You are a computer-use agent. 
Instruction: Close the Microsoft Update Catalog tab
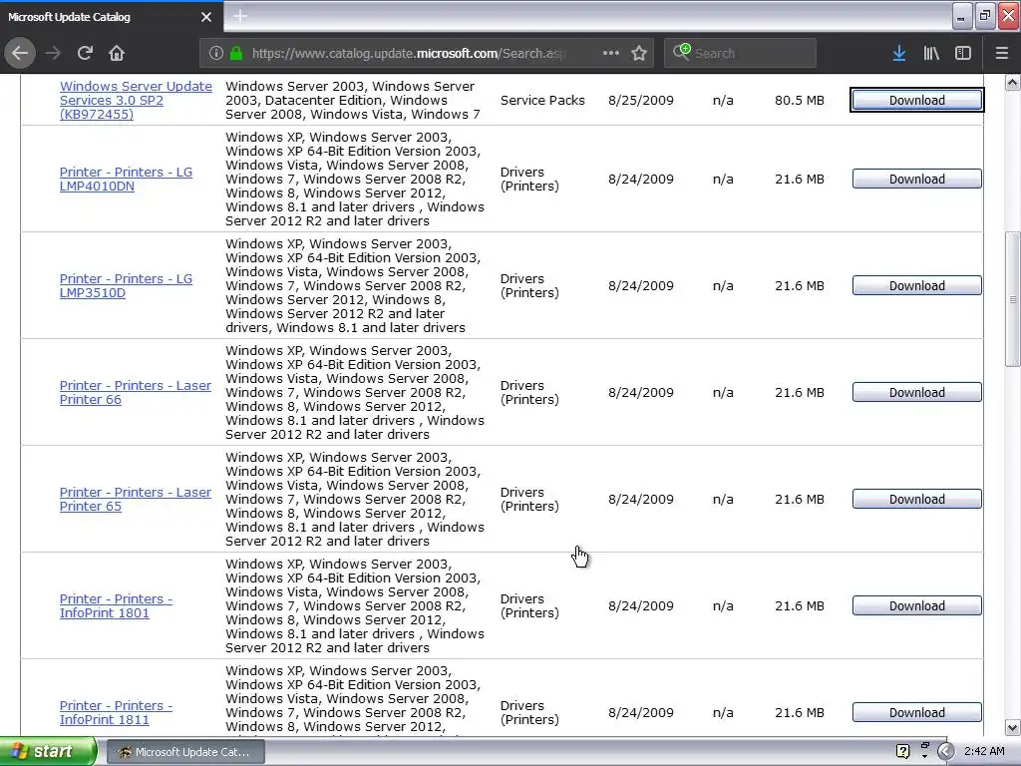click(206, 17)
